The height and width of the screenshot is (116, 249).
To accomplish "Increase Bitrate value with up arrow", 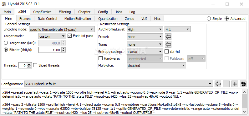I will pos(64,49).
